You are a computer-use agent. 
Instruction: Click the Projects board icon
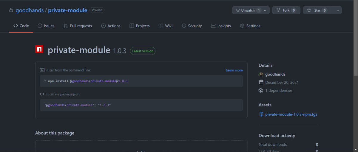(x=132, y=26)
